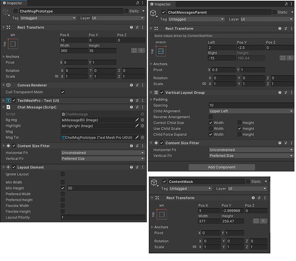
Task: Open Vertical Fit dropdown in ChatMsgPrototype fitter
Action: (103, 159)
